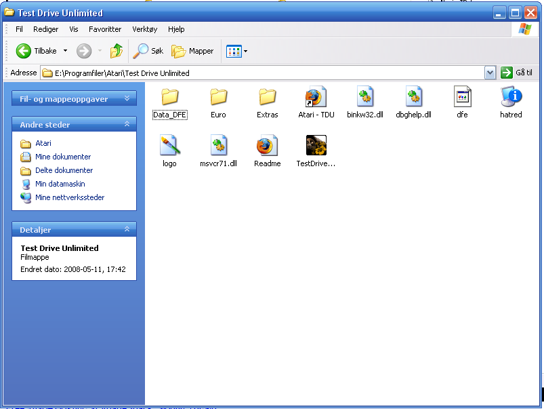Select the binkw32.dll file icon
Image resolution: width=544 pixels, height=409 pixels.
[365, 96]
